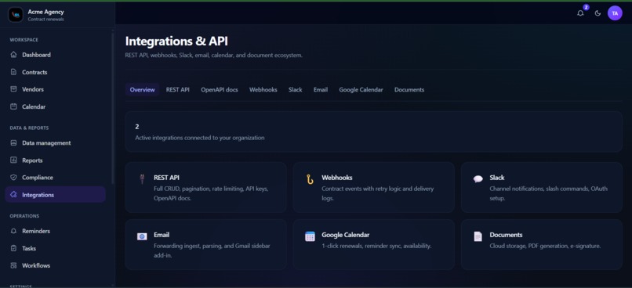
Task: Click the REST API plug icon
Action: (x=142, y=179)
